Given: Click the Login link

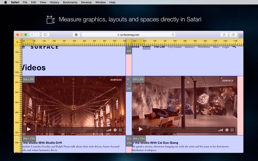Looking at the screenshot, I should tap(226, 47).
